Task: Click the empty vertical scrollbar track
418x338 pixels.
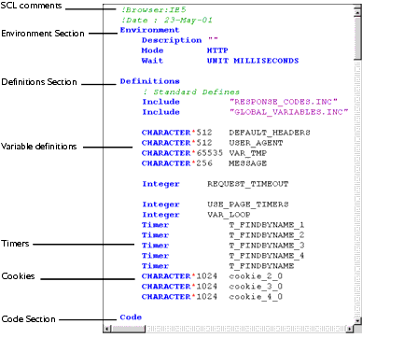Action: [x=357, y=188]
